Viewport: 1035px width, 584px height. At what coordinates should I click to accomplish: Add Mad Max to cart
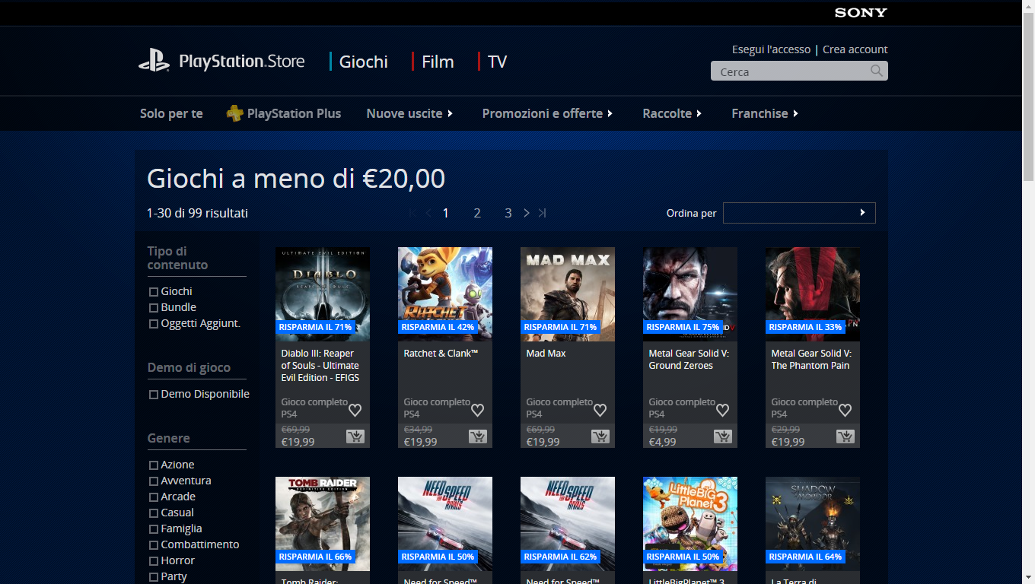(600, 436)
